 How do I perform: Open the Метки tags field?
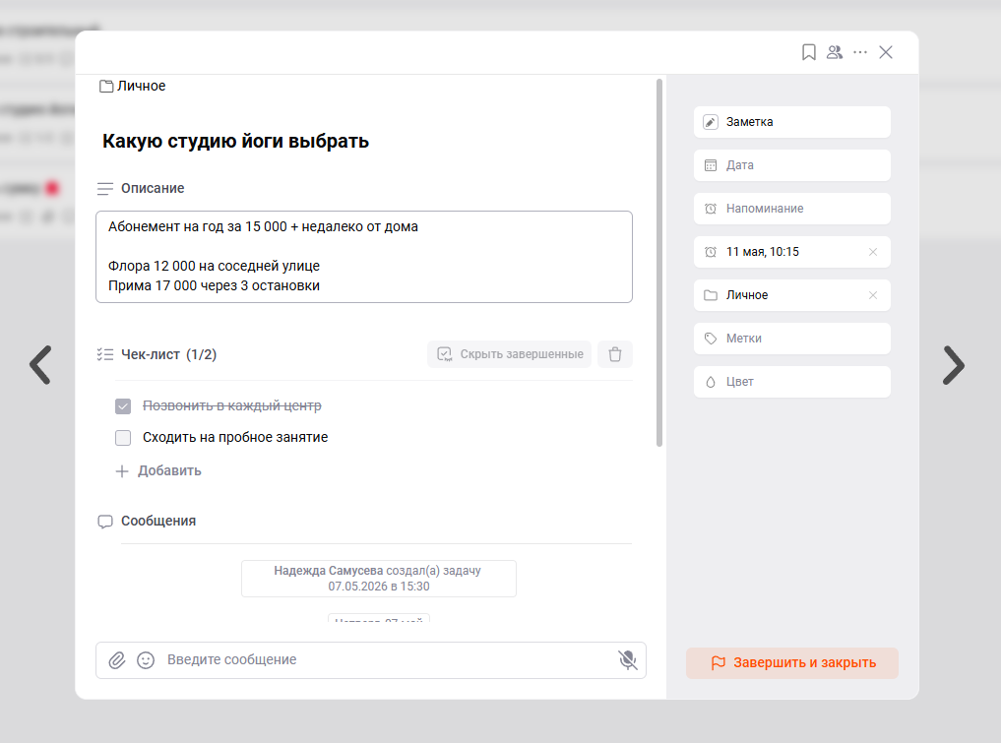(x=791, y=339)
